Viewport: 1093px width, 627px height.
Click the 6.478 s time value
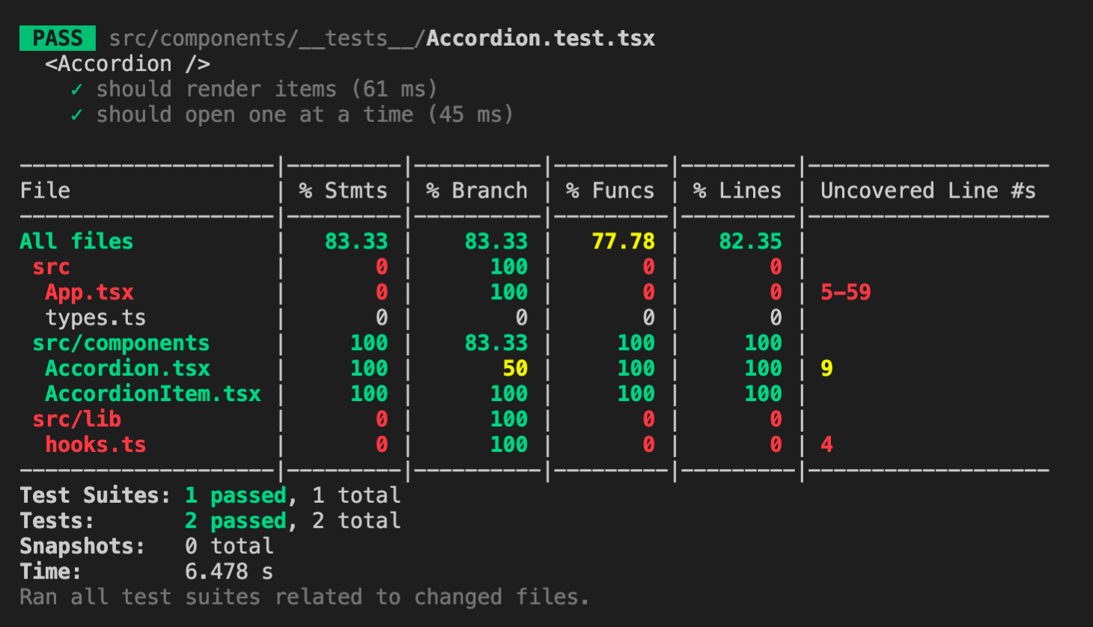click(229, 572)
